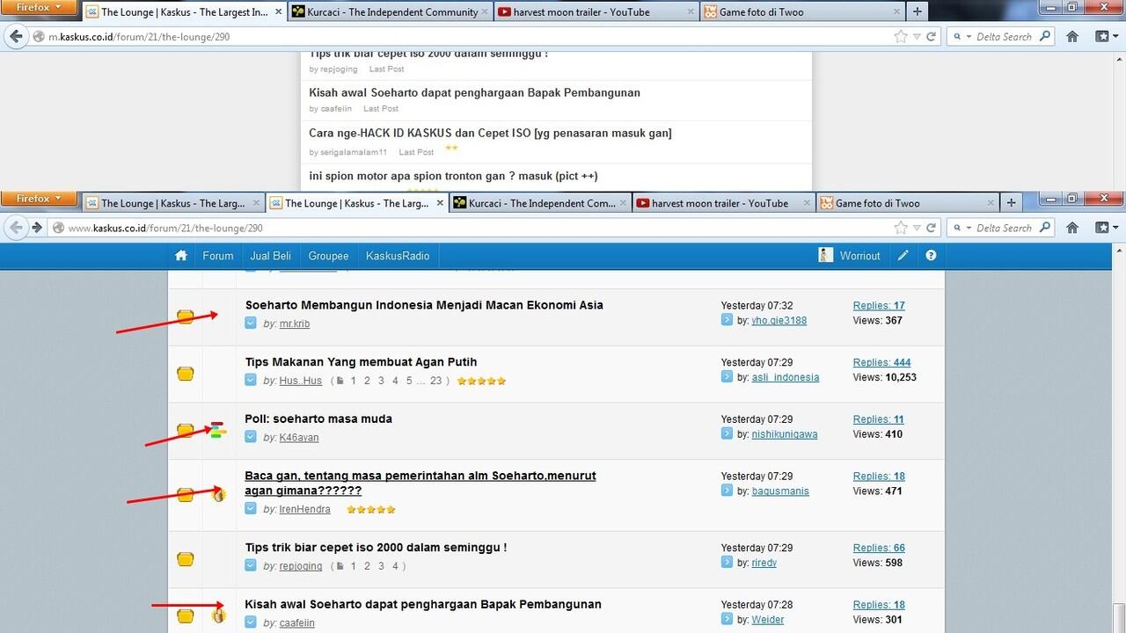1126x633 pixels.
Task: Switch to harvest moon trailer tab, upper window
Action: [595, 12]
